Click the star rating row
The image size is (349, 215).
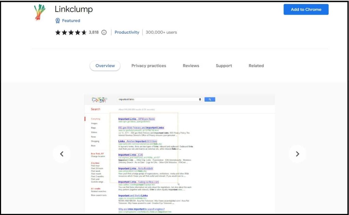pos(71,32)
